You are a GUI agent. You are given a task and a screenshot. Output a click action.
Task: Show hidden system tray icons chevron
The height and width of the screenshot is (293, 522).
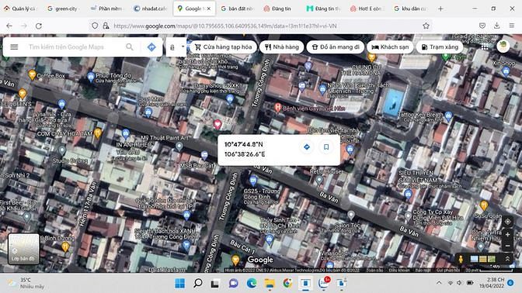pos(439,283)
